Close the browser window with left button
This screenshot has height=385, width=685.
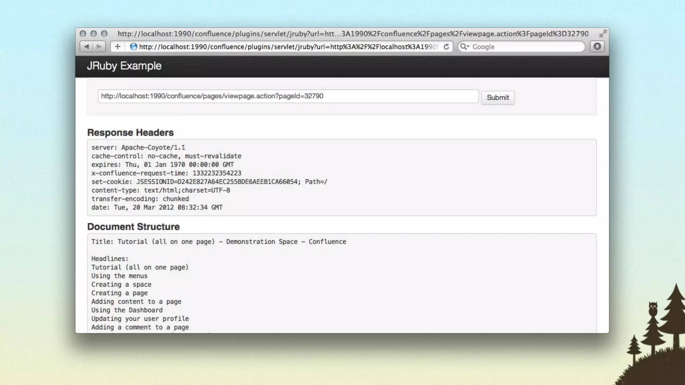point(83,33)
